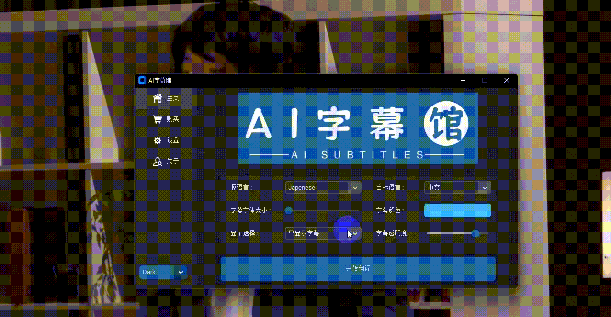The width and height of the screenshot is (611, 317).
Task: Select the 关于 text label
Action: (x=173, y=161)
